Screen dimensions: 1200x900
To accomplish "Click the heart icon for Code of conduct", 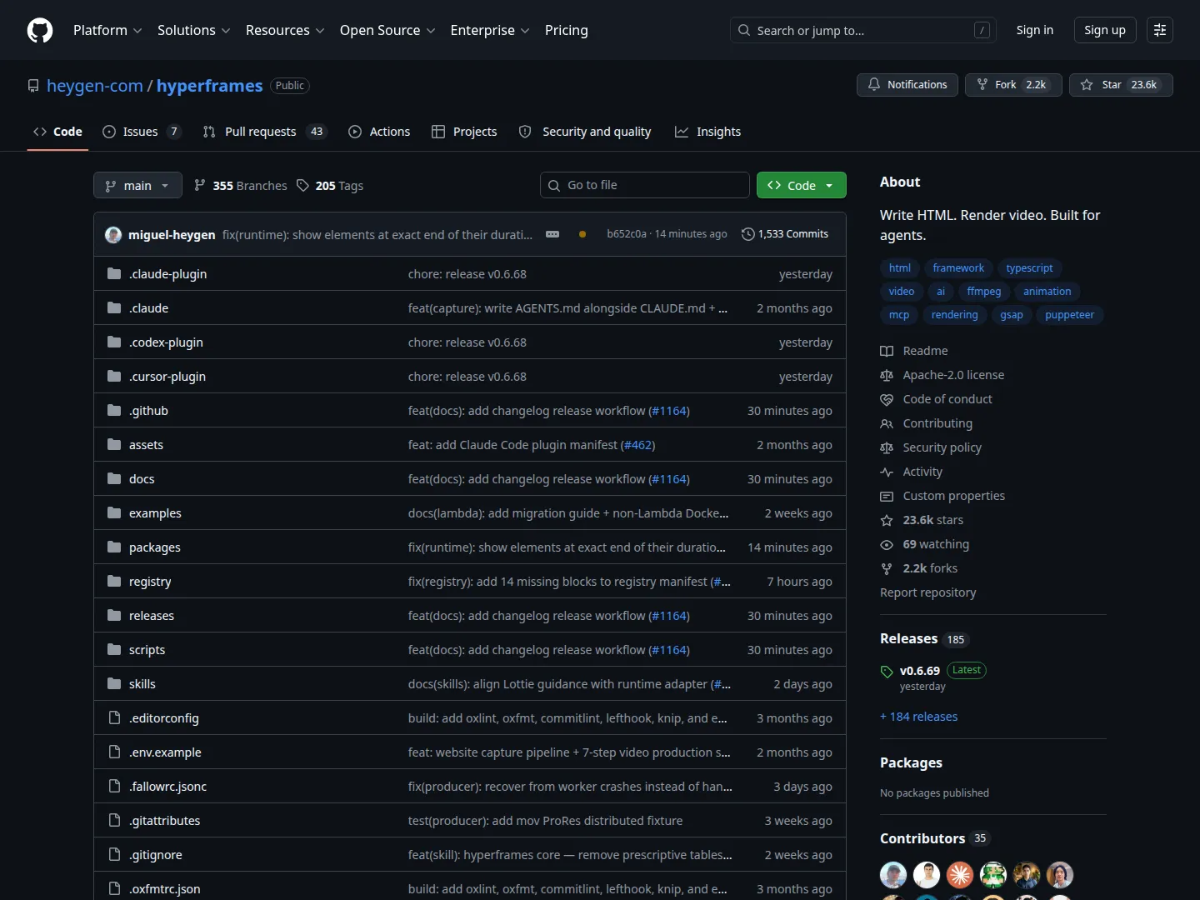I will [887, 399].
